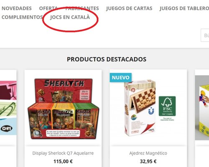Go to JUEGOS DE TABLERO category
Image resolution: width=209 pixels, height=167 pixels.
[x=184, y=8]
